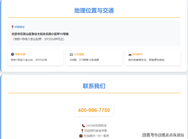Click the briefcase icon beside 专业顾问一对一服务

tap(81, 136)
